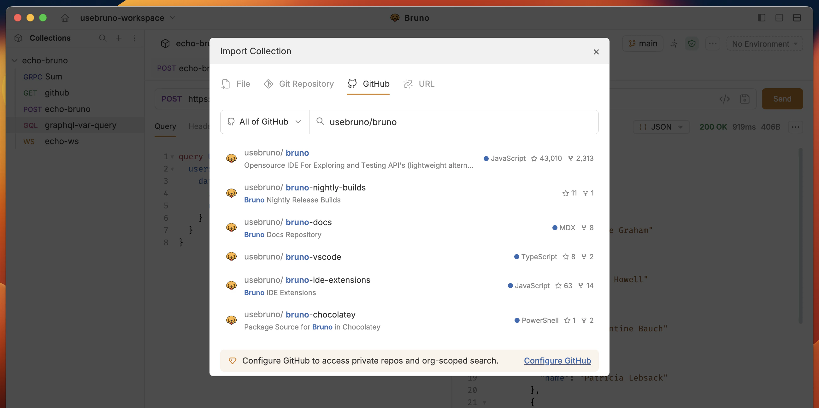The width and height of the screenshot is (819, 408).
Task: Select the JSON response format dropdown
Action: coord(661,126)
